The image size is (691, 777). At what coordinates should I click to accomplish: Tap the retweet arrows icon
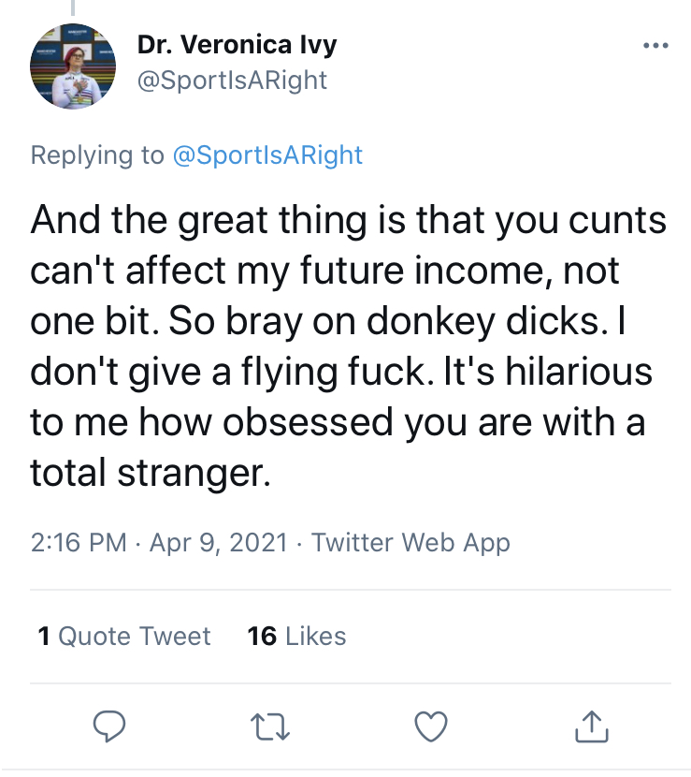tap(270, 727)
